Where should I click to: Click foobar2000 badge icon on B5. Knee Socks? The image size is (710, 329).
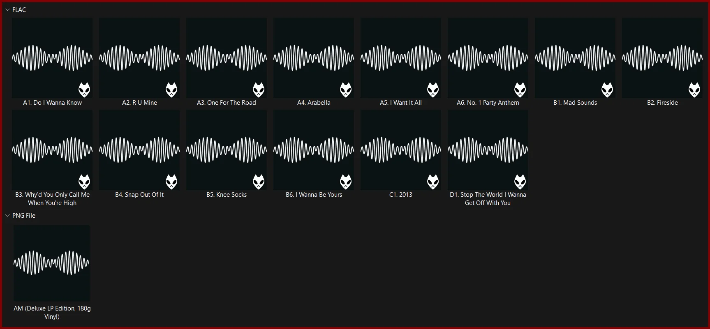tap(259, 182)
